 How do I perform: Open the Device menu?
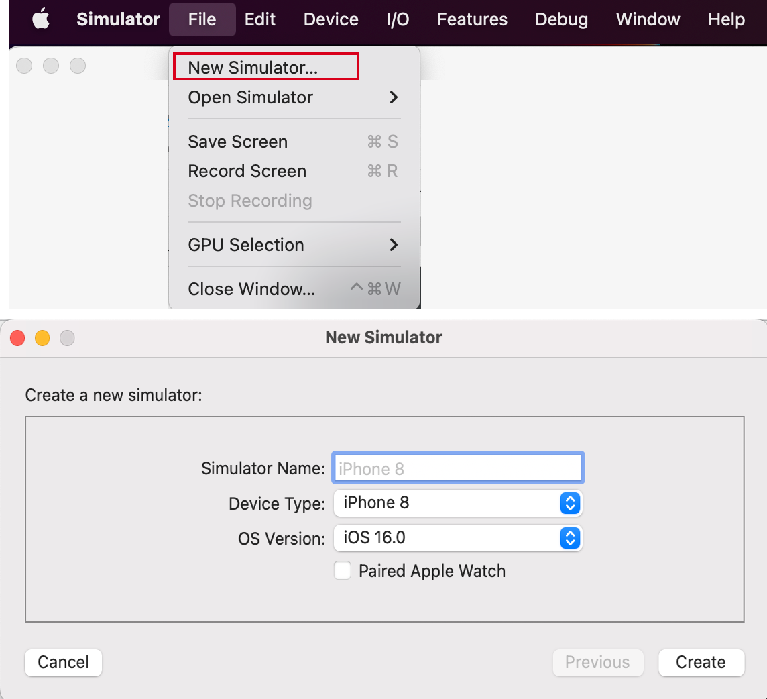tap(331, 19)
